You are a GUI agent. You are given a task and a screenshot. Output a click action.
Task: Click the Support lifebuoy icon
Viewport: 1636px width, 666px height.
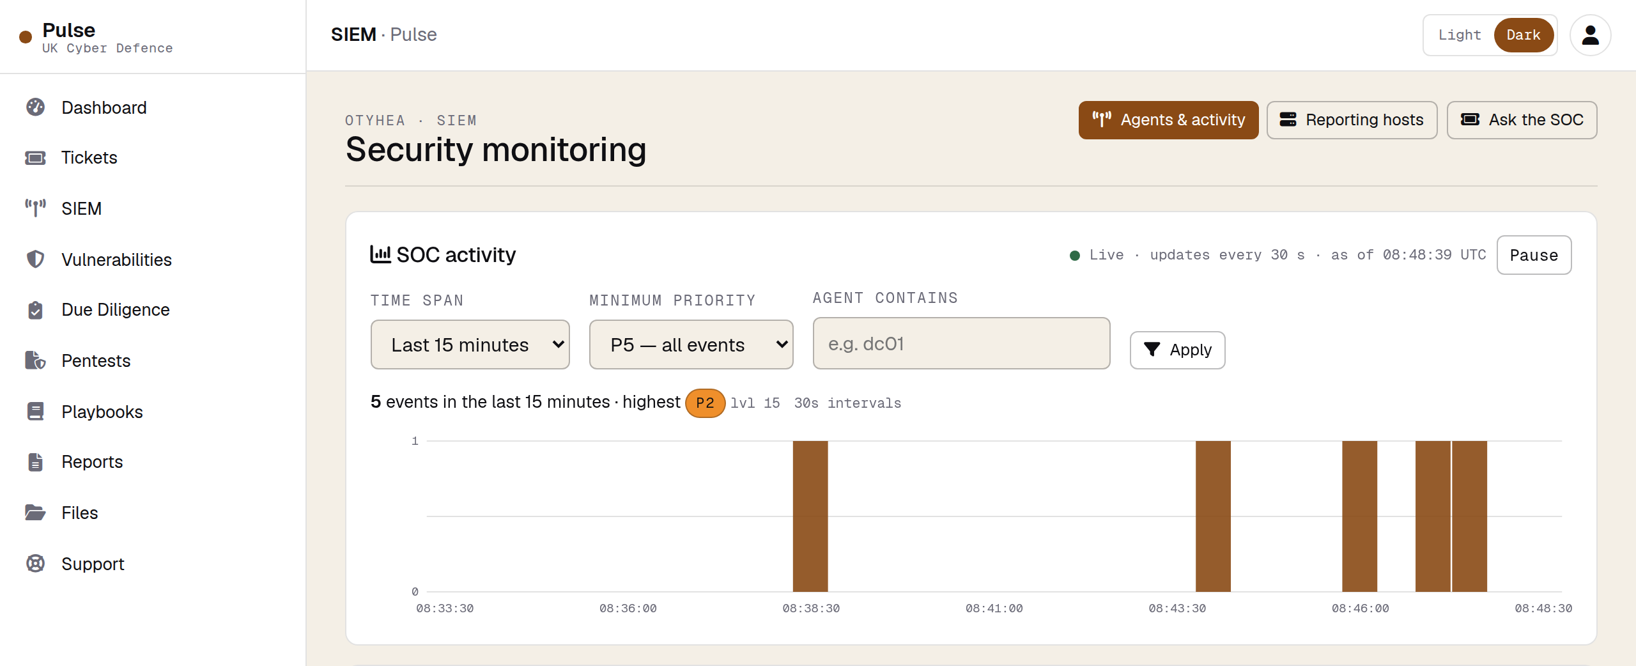(x=35, y=564)
